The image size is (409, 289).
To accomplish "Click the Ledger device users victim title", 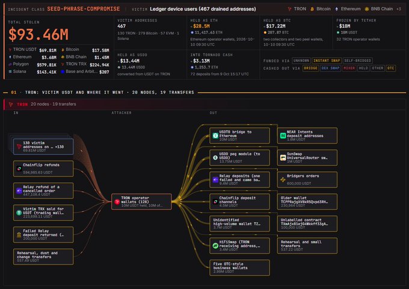I will point(203,9).
